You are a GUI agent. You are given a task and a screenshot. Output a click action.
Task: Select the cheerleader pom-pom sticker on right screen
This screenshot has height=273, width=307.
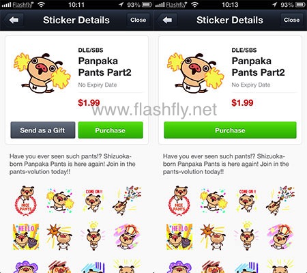(214, 201)
